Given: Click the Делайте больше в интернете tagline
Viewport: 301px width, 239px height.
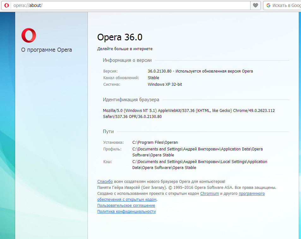Looking at the screenshot, I should pos(125,49).
